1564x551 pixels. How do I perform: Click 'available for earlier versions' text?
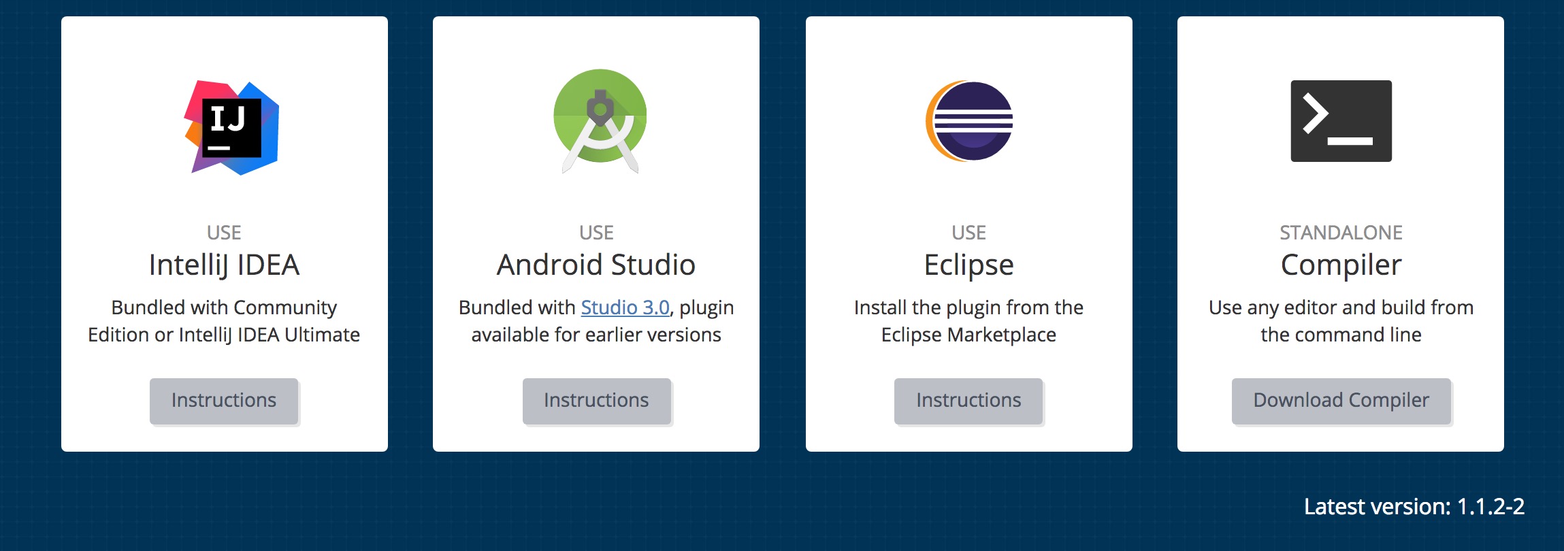click(x=596, y=335)
